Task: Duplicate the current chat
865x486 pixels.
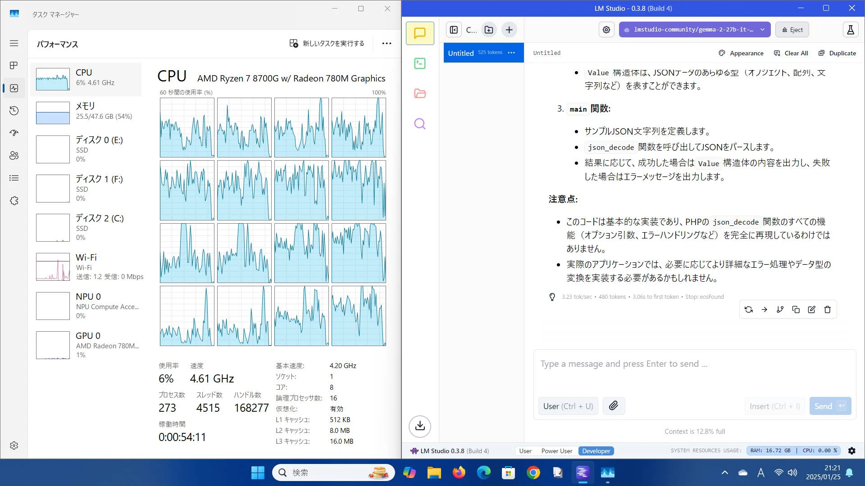Action: [837, 53]
